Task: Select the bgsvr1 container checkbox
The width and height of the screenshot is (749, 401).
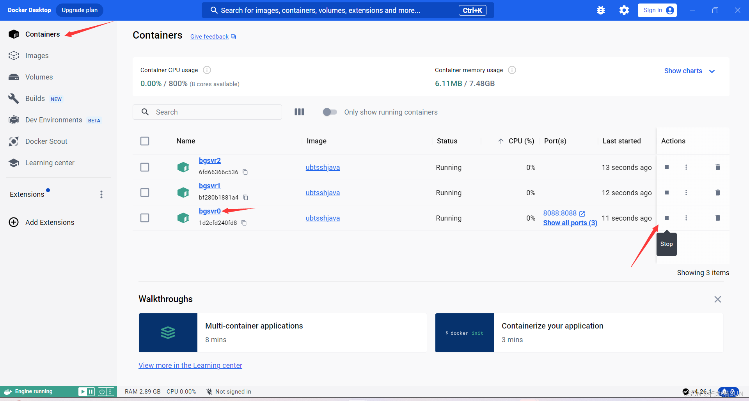Action: 145,193
